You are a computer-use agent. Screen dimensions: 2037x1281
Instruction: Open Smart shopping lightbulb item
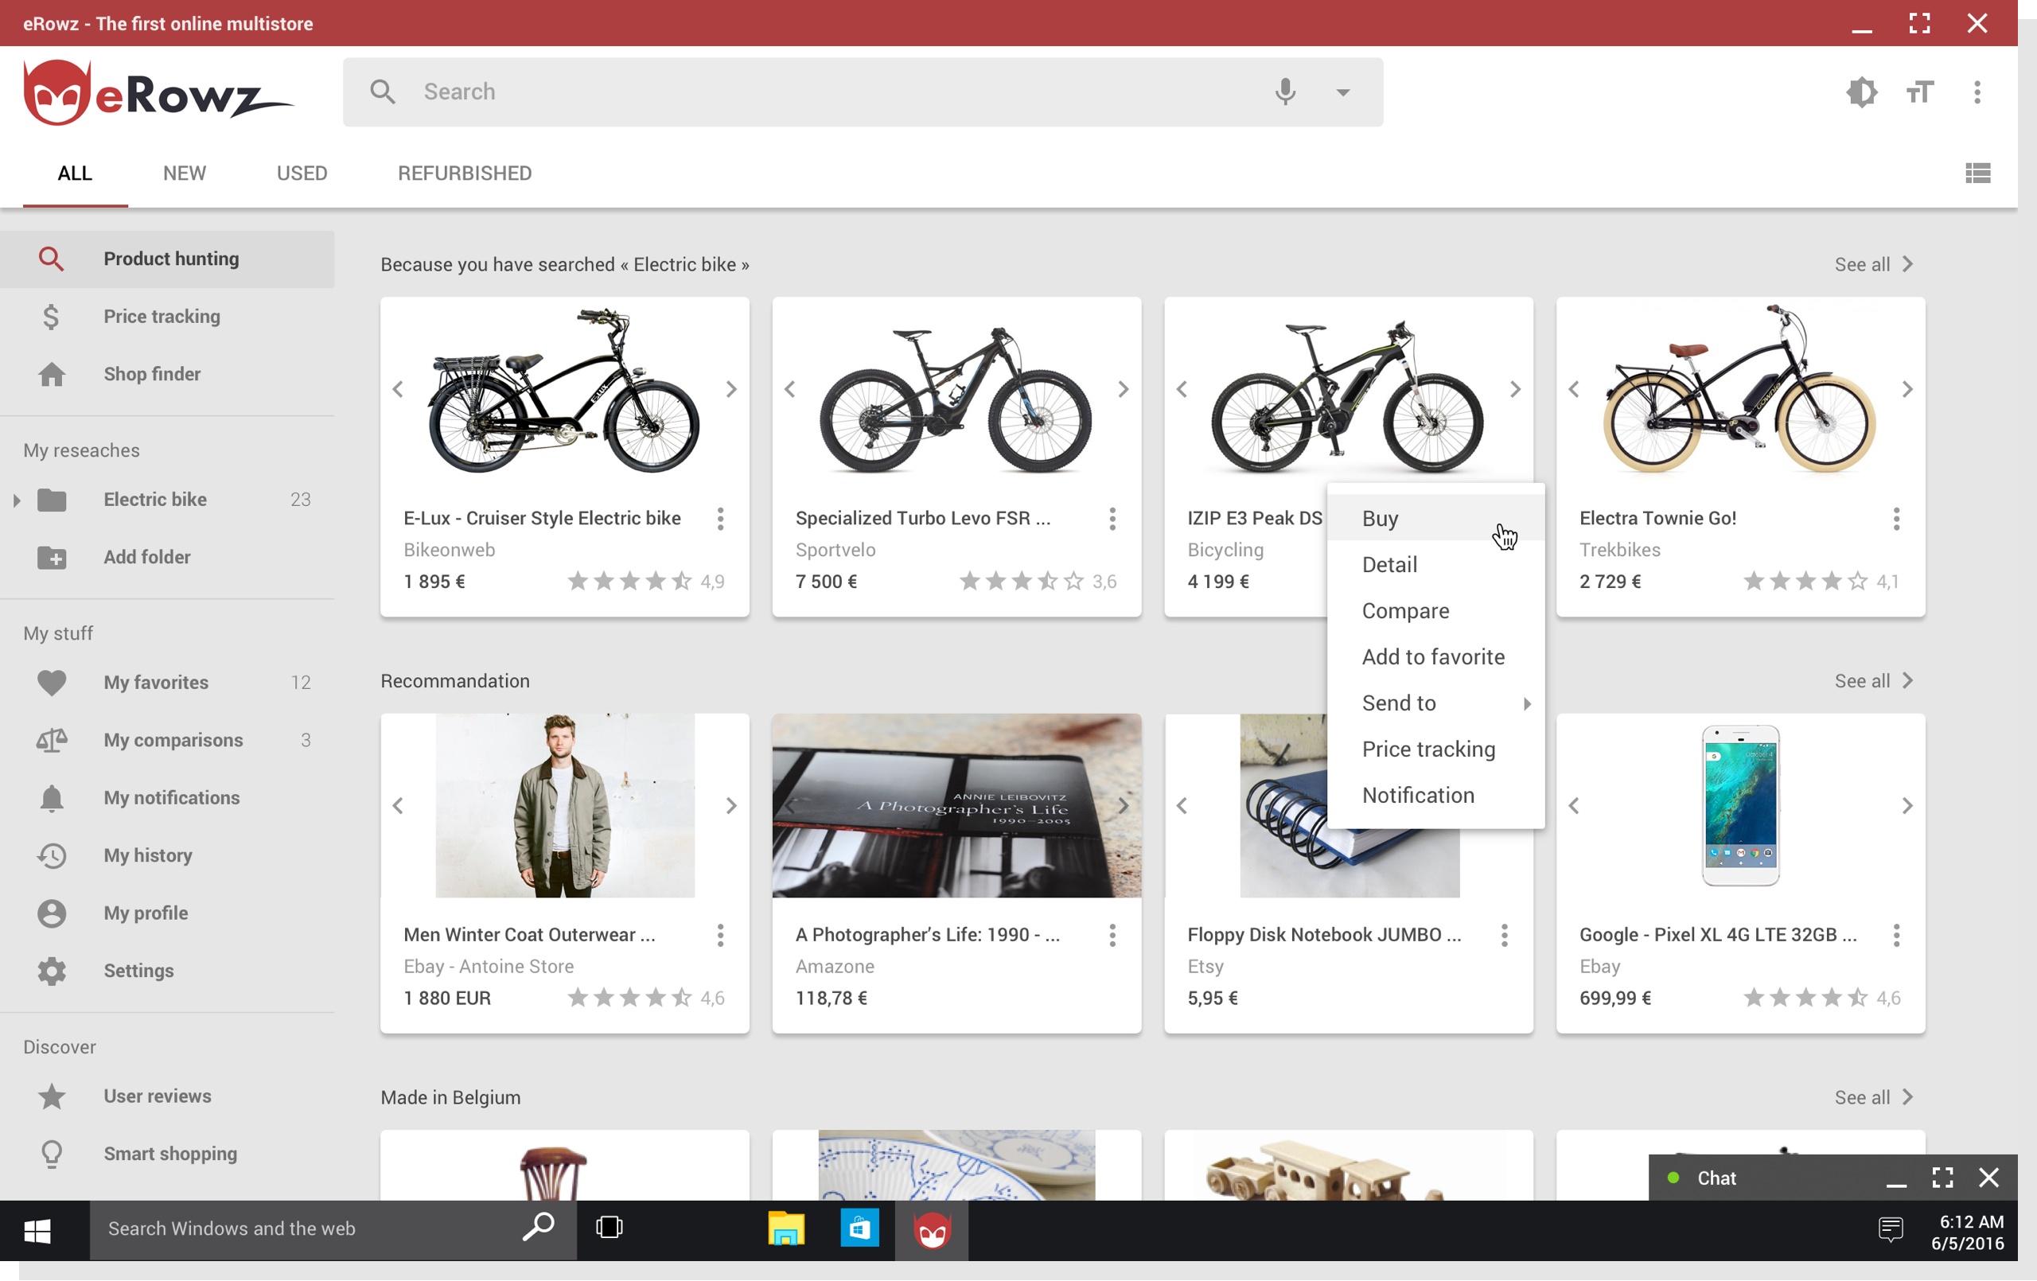pyautogui.click(x=167, y=1152)
